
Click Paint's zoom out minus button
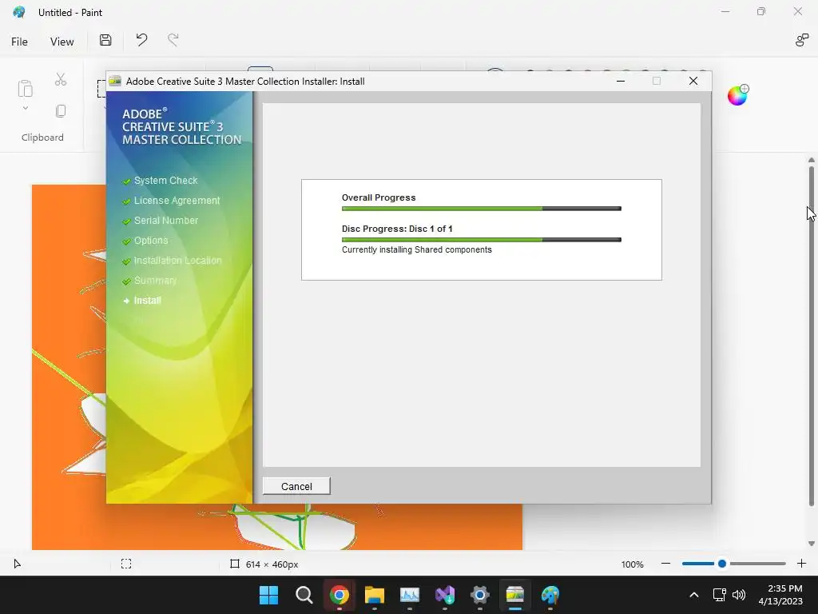665,564
